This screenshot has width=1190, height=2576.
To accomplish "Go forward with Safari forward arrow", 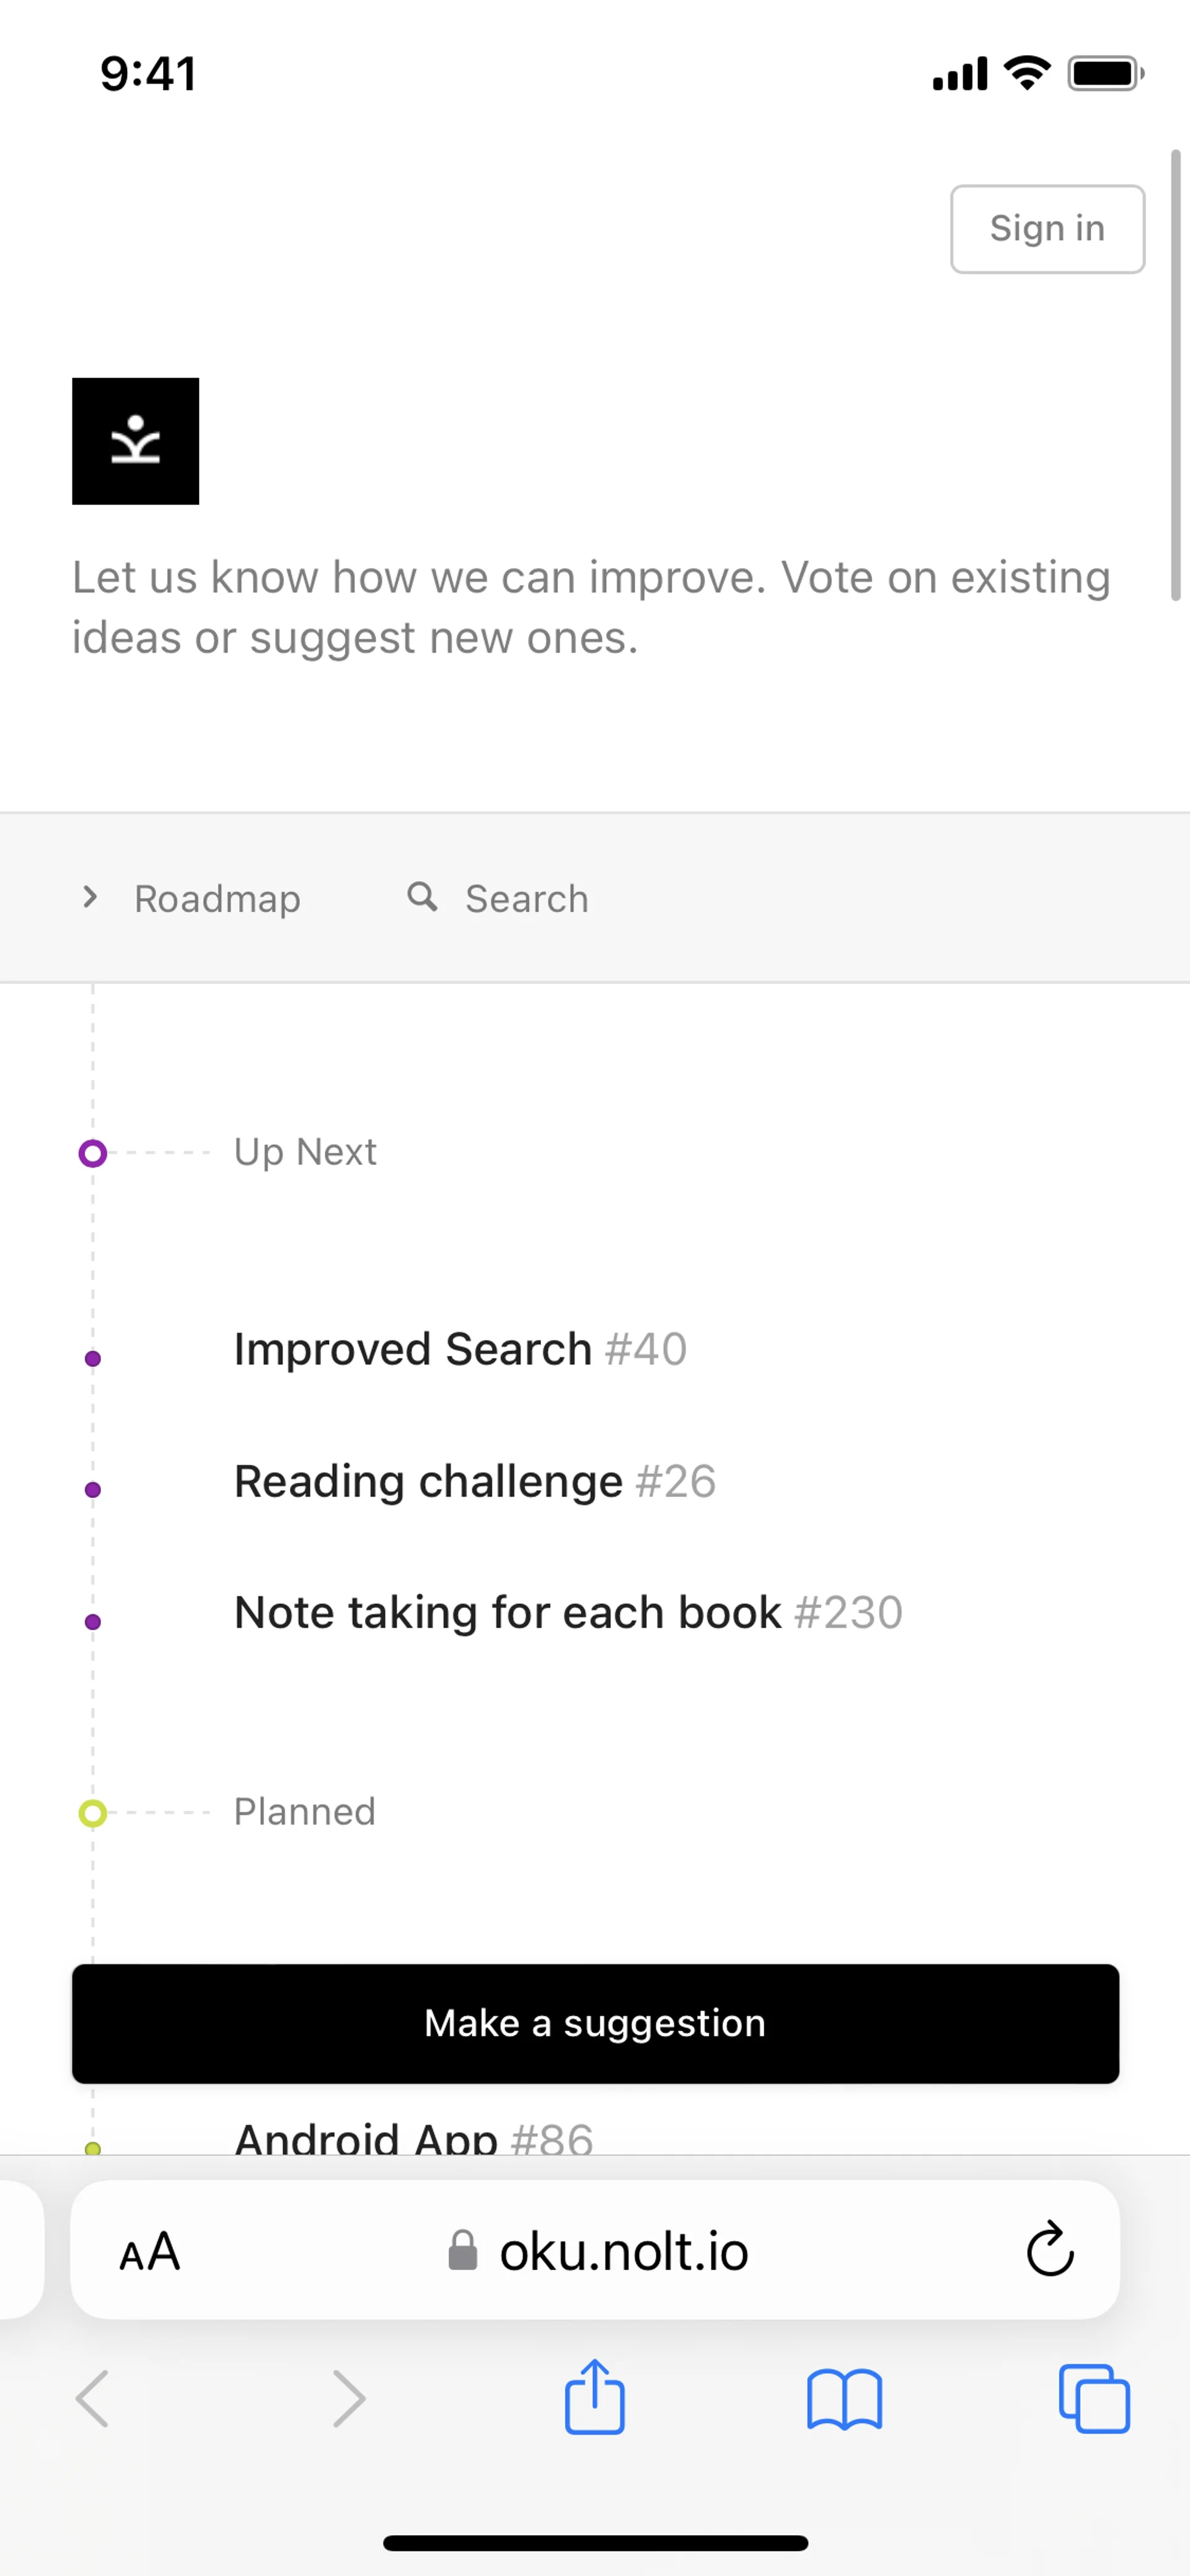I will (348, 2398).
